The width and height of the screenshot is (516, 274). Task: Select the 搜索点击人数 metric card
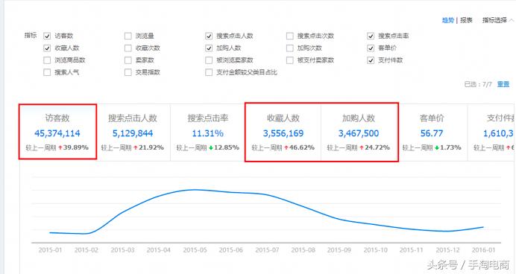[133, 133]
